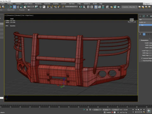
Task: Open the Hierarchy command panel tab
Action: [147, 16]
